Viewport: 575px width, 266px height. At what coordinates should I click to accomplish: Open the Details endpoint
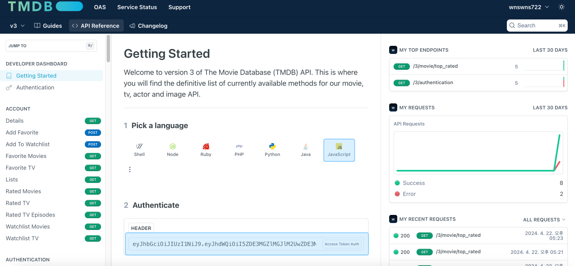pos(53,121)
